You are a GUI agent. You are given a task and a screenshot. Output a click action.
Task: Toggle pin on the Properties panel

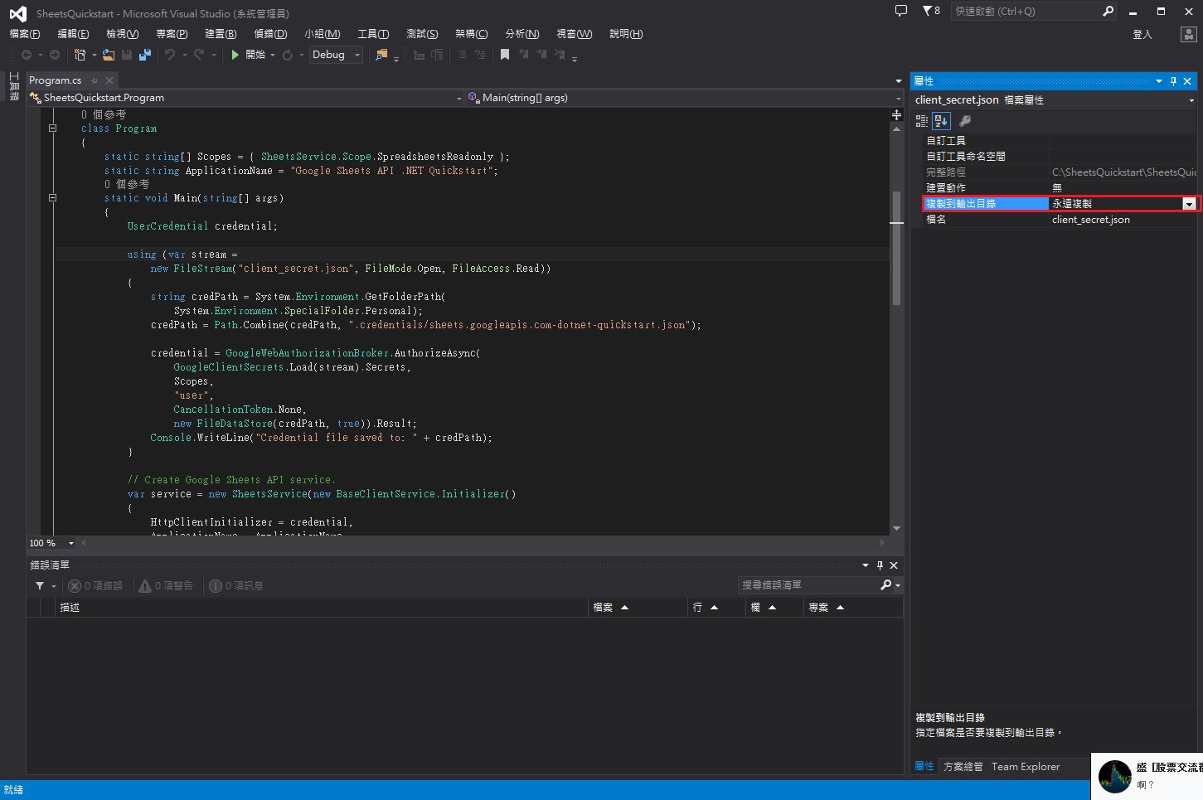click(1173, 81)
